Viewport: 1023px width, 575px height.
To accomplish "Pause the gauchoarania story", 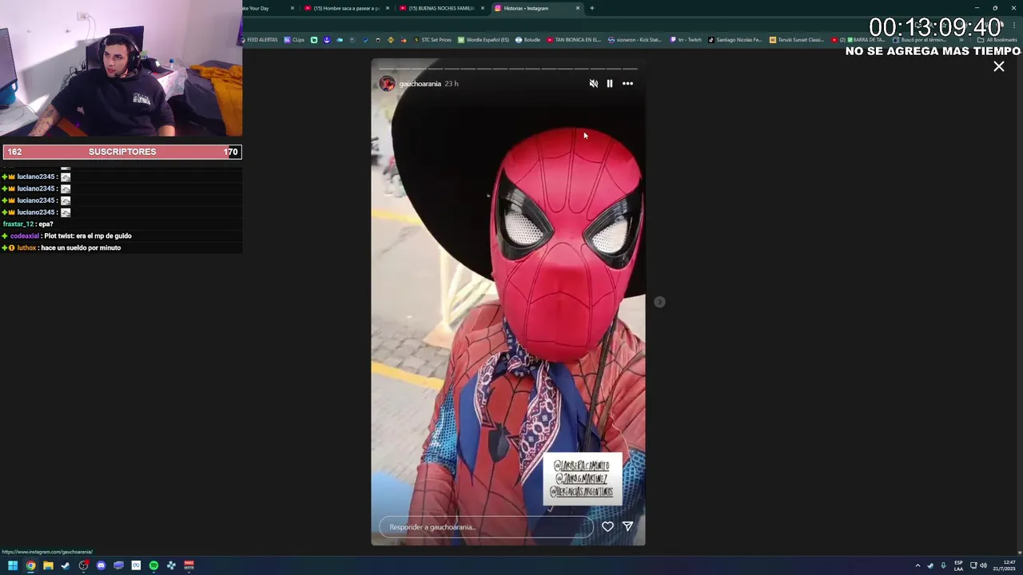I will (x=610, y=84).
